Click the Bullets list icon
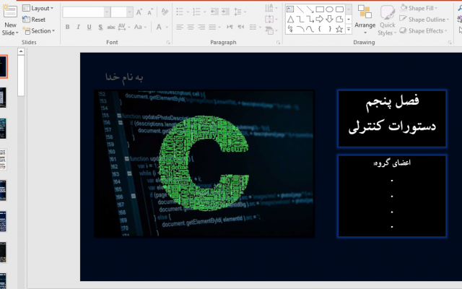Image resolution: width=462 pixels, height=289 pixels. click(180, 12)
